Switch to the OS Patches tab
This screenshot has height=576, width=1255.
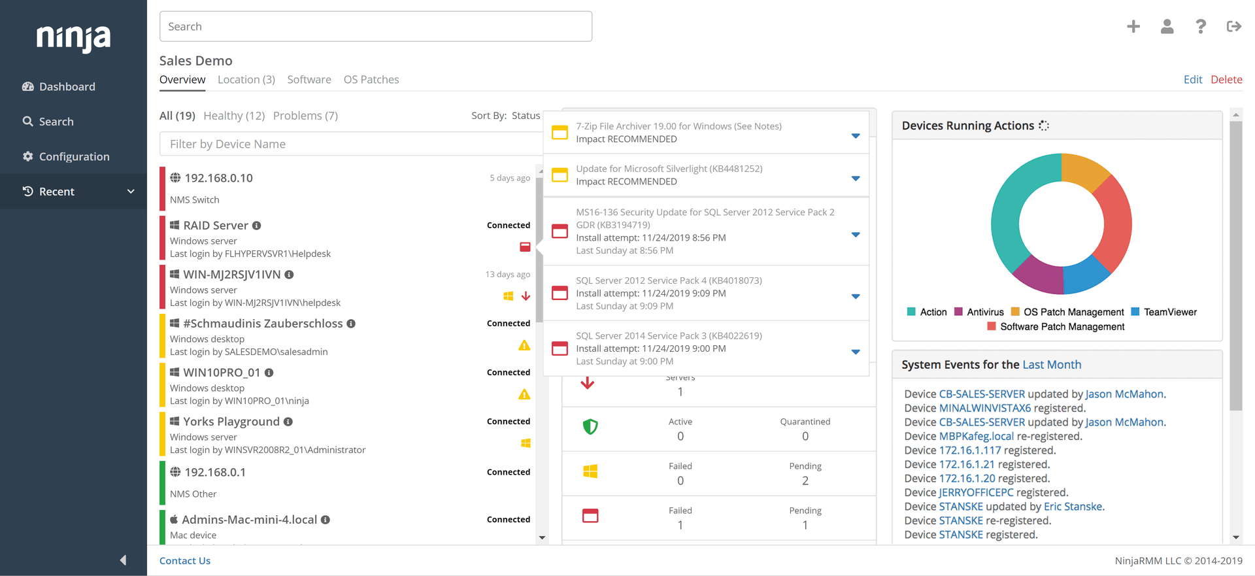[371, 80]
